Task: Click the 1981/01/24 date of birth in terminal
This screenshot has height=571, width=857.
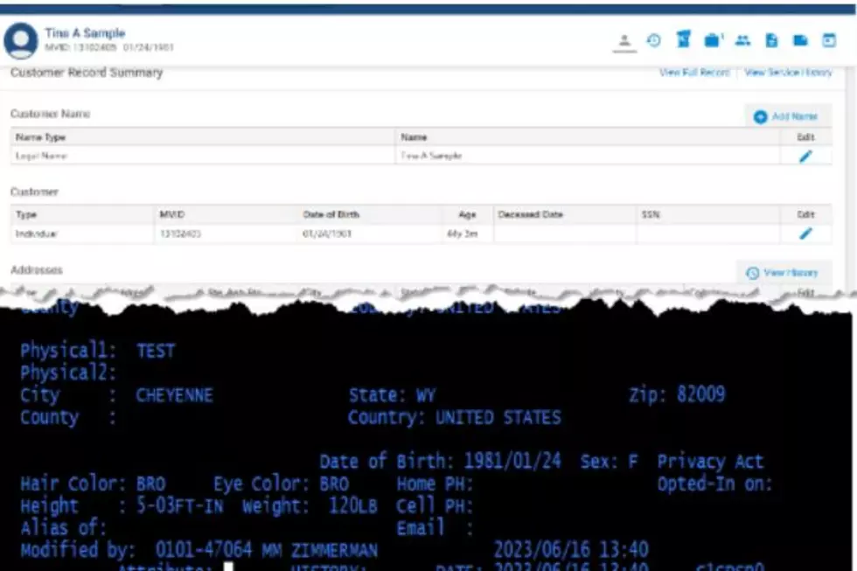Action: pyautogui.click(x=512, y=462)
